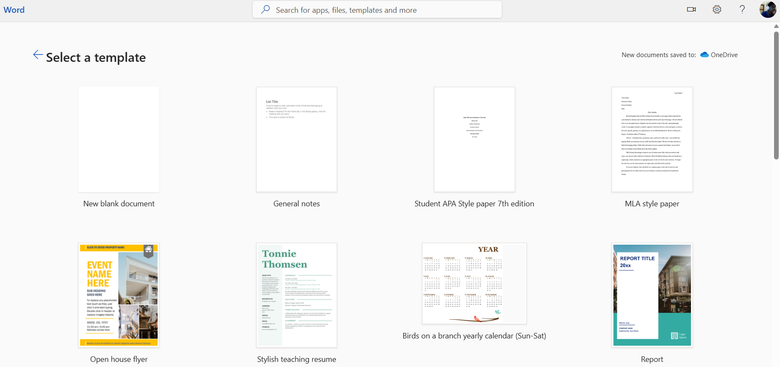
Task: Click the 'Report' label text
Action: coord(652,359)
